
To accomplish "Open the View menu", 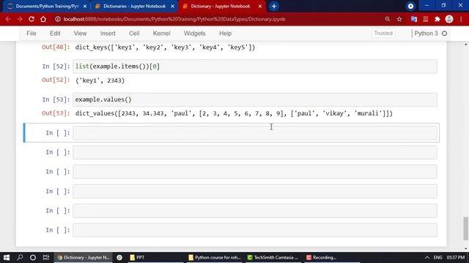I will [x=80, y=34].
